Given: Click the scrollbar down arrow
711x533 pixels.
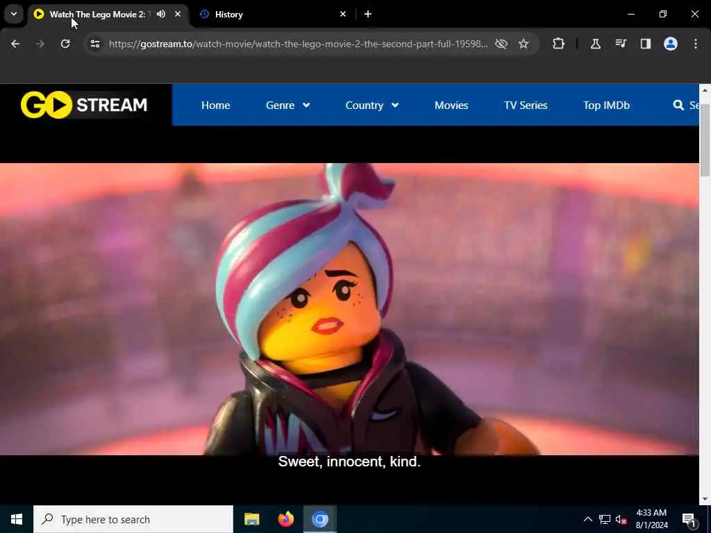Looking at the screenshot, I should click(x=705, y=499).
